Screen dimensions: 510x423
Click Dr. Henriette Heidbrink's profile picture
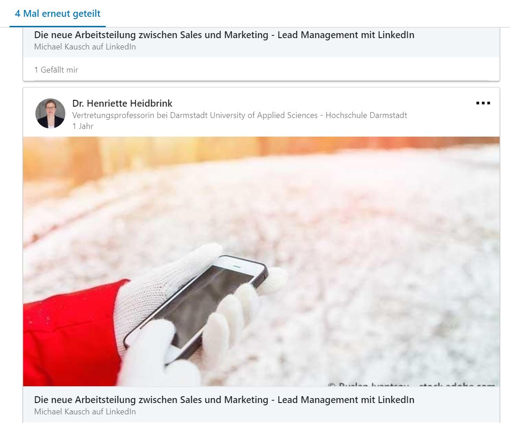click(50, 113)
